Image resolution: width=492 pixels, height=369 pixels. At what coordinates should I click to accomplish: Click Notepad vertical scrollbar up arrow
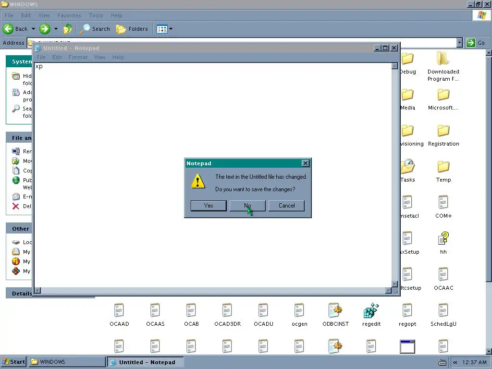395,66
